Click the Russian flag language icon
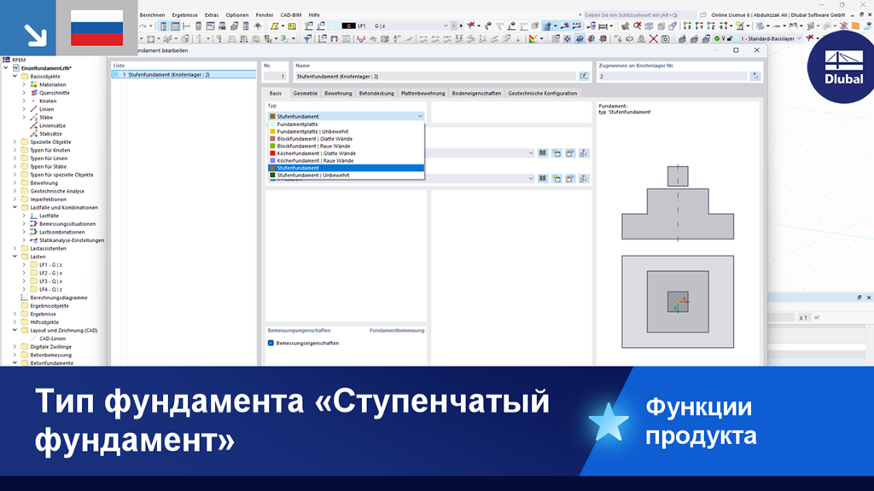The image size is (874, 491). 97,28
